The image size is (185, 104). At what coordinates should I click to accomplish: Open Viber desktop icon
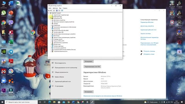coord(11,23)
